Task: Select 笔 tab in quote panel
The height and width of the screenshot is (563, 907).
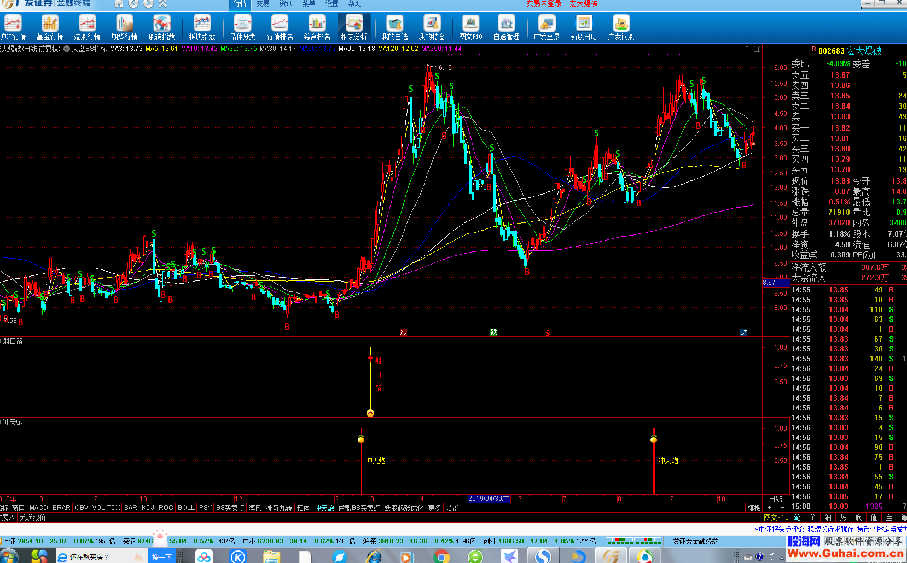Action: coord(797,518)
